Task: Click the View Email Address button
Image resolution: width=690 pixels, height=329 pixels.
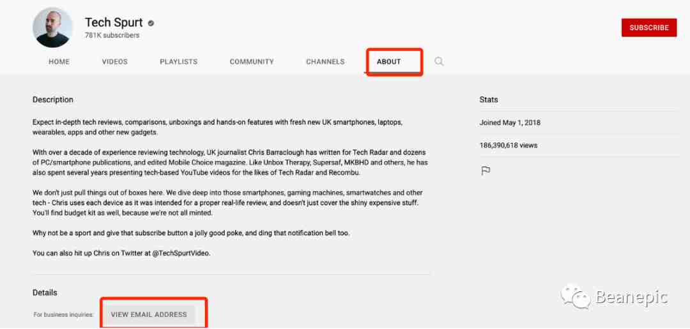Action: click(149, 314)
